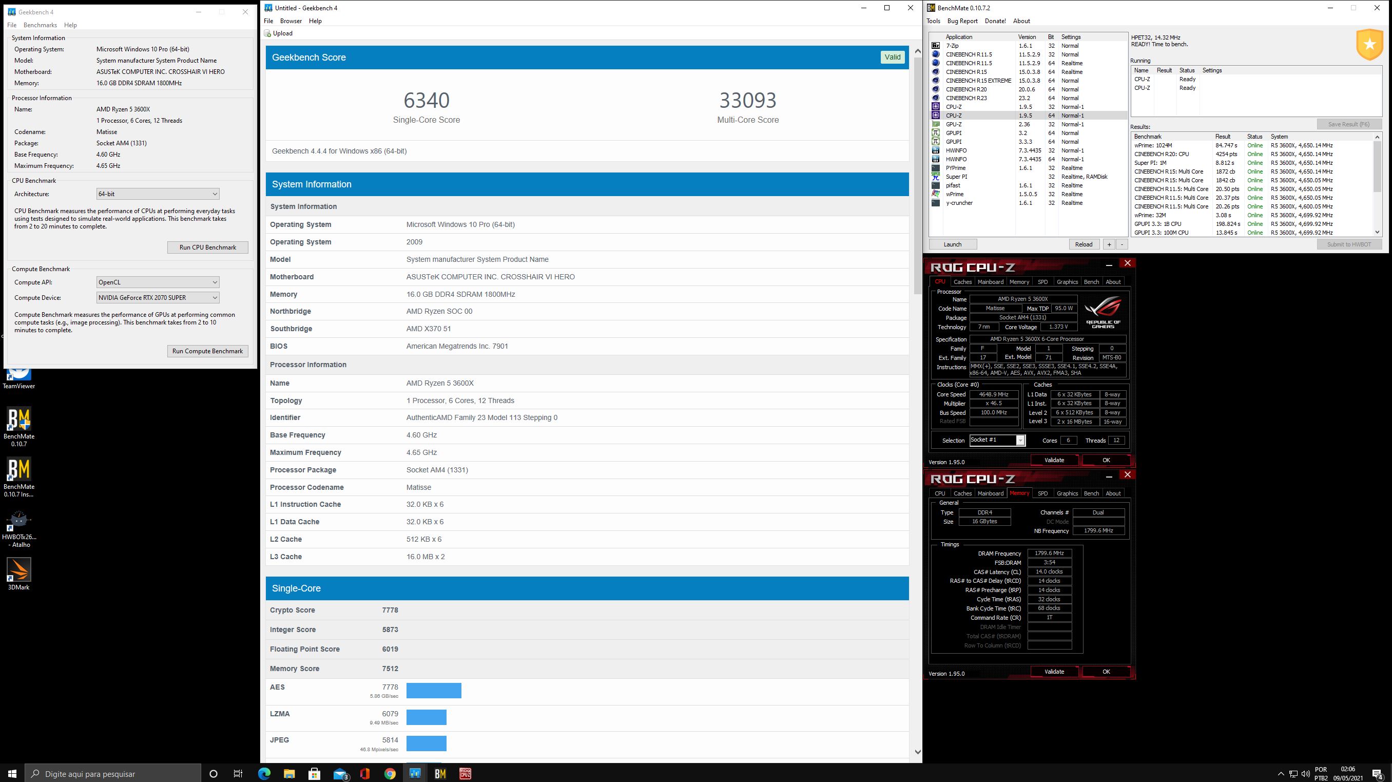Show hidden system tray icons

(x=1281, y=773)
